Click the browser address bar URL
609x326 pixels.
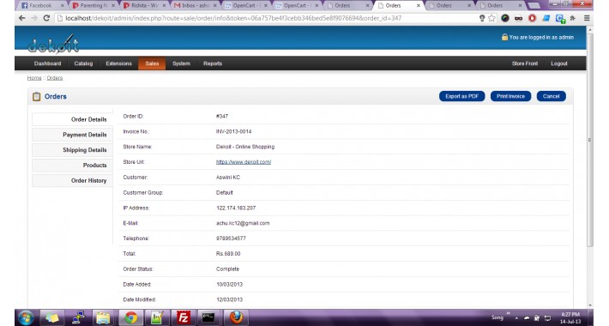[x=233, y=18]
